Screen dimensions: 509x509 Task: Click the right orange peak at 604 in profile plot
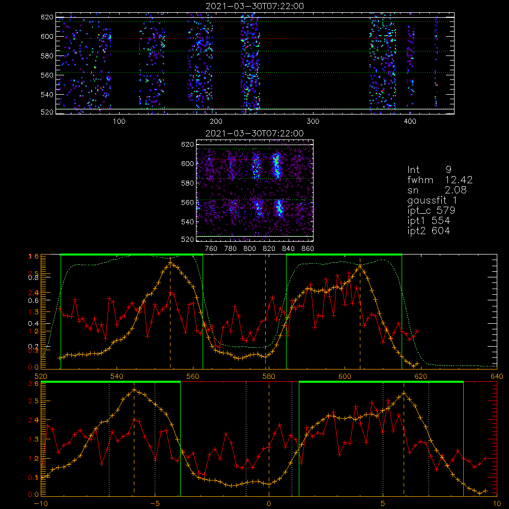(x=360, y=266)
